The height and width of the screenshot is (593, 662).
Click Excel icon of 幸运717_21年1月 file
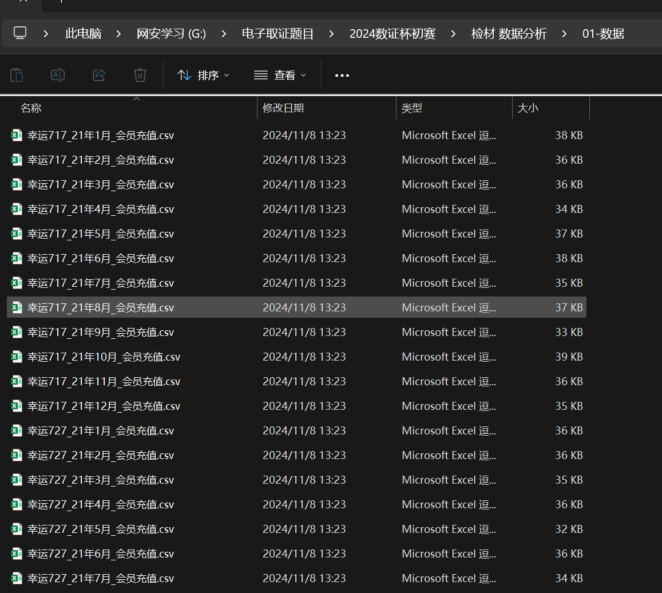click(x=17, y=136)
